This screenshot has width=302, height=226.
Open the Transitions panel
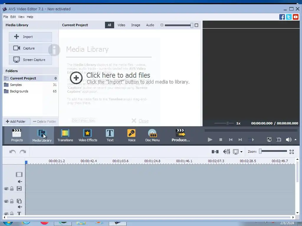click(65, 135)
